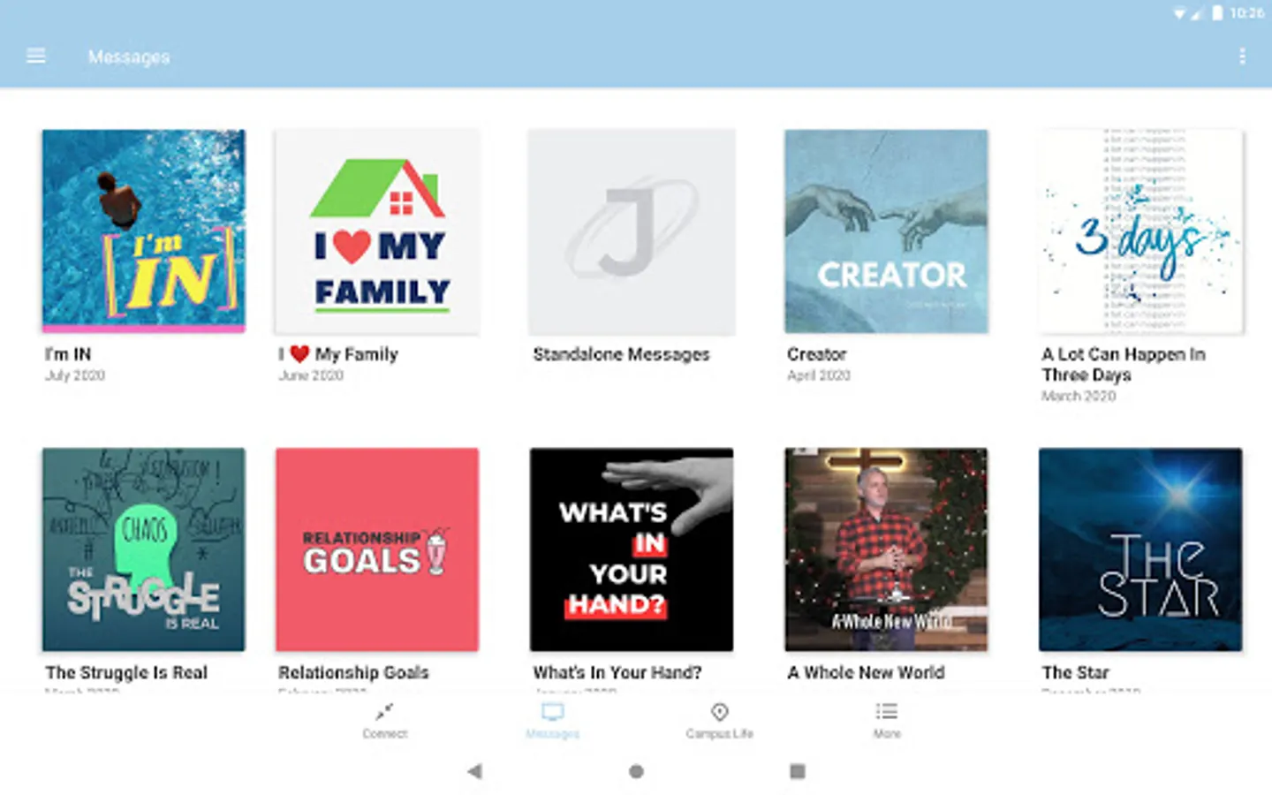Open the Standalone Messages placeholder tile
The width and height of the screenshot is (1272, 795).
[x=632, y=231]
